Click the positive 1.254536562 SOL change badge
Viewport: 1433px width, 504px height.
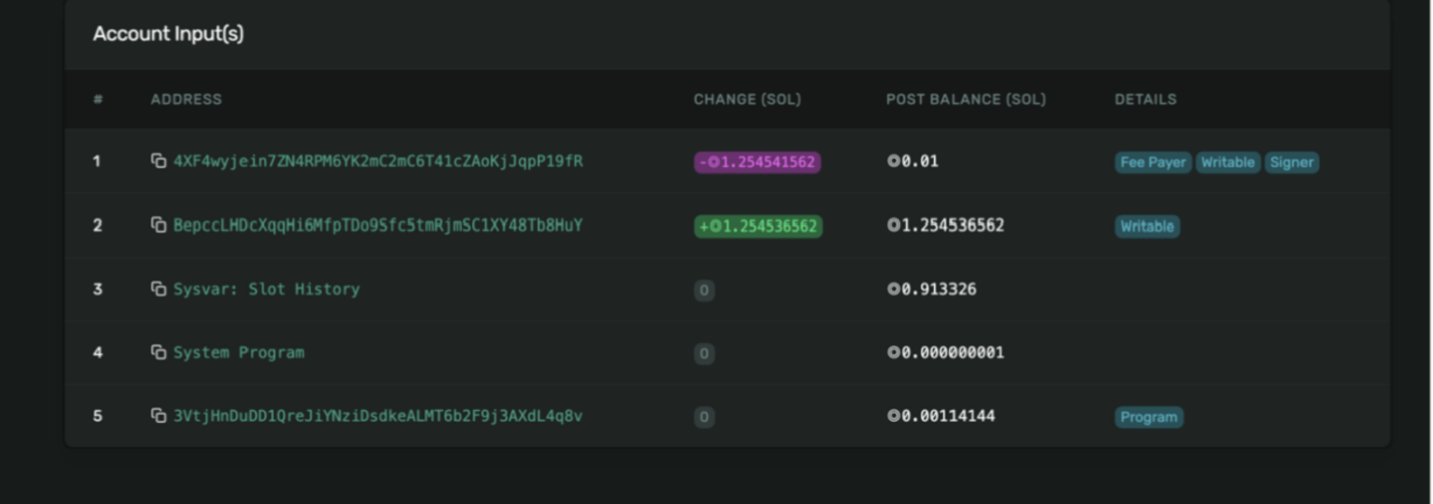pos(758,227)
